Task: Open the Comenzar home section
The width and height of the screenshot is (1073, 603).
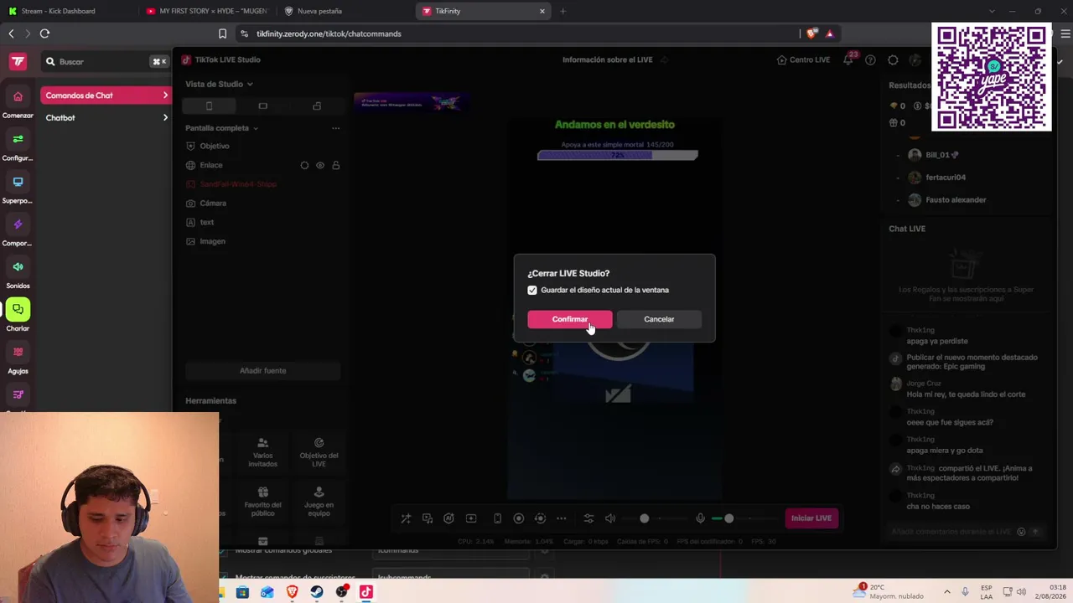Action: (18, 102)
